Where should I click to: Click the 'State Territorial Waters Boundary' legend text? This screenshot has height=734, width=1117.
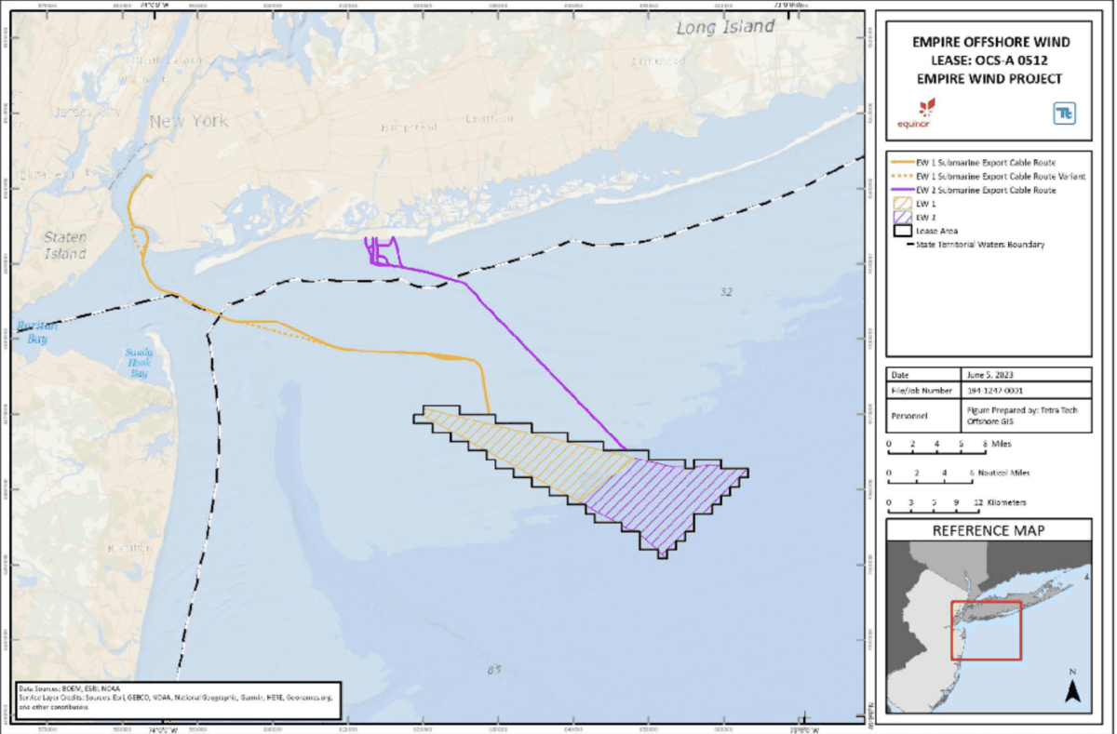point(981,245)
